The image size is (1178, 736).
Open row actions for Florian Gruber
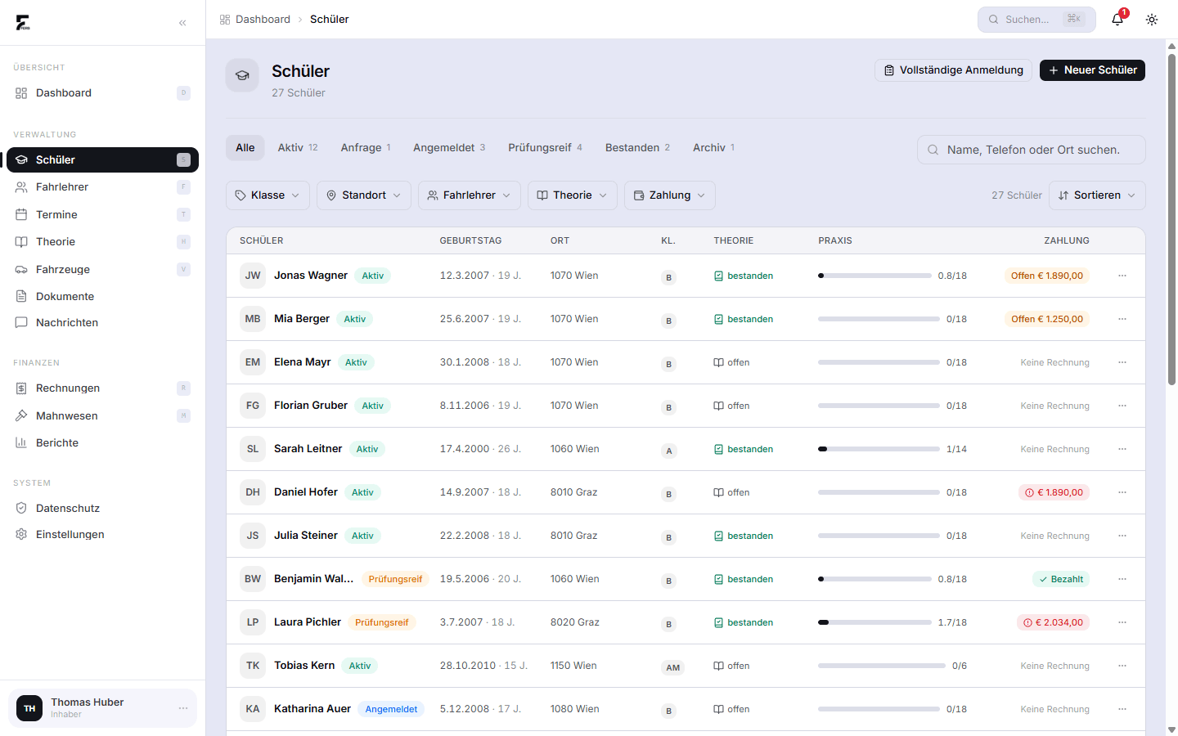[1122, 406]
